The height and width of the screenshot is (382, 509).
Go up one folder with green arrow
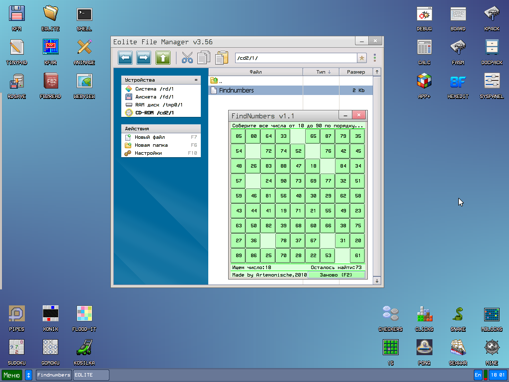click(163, 58)
